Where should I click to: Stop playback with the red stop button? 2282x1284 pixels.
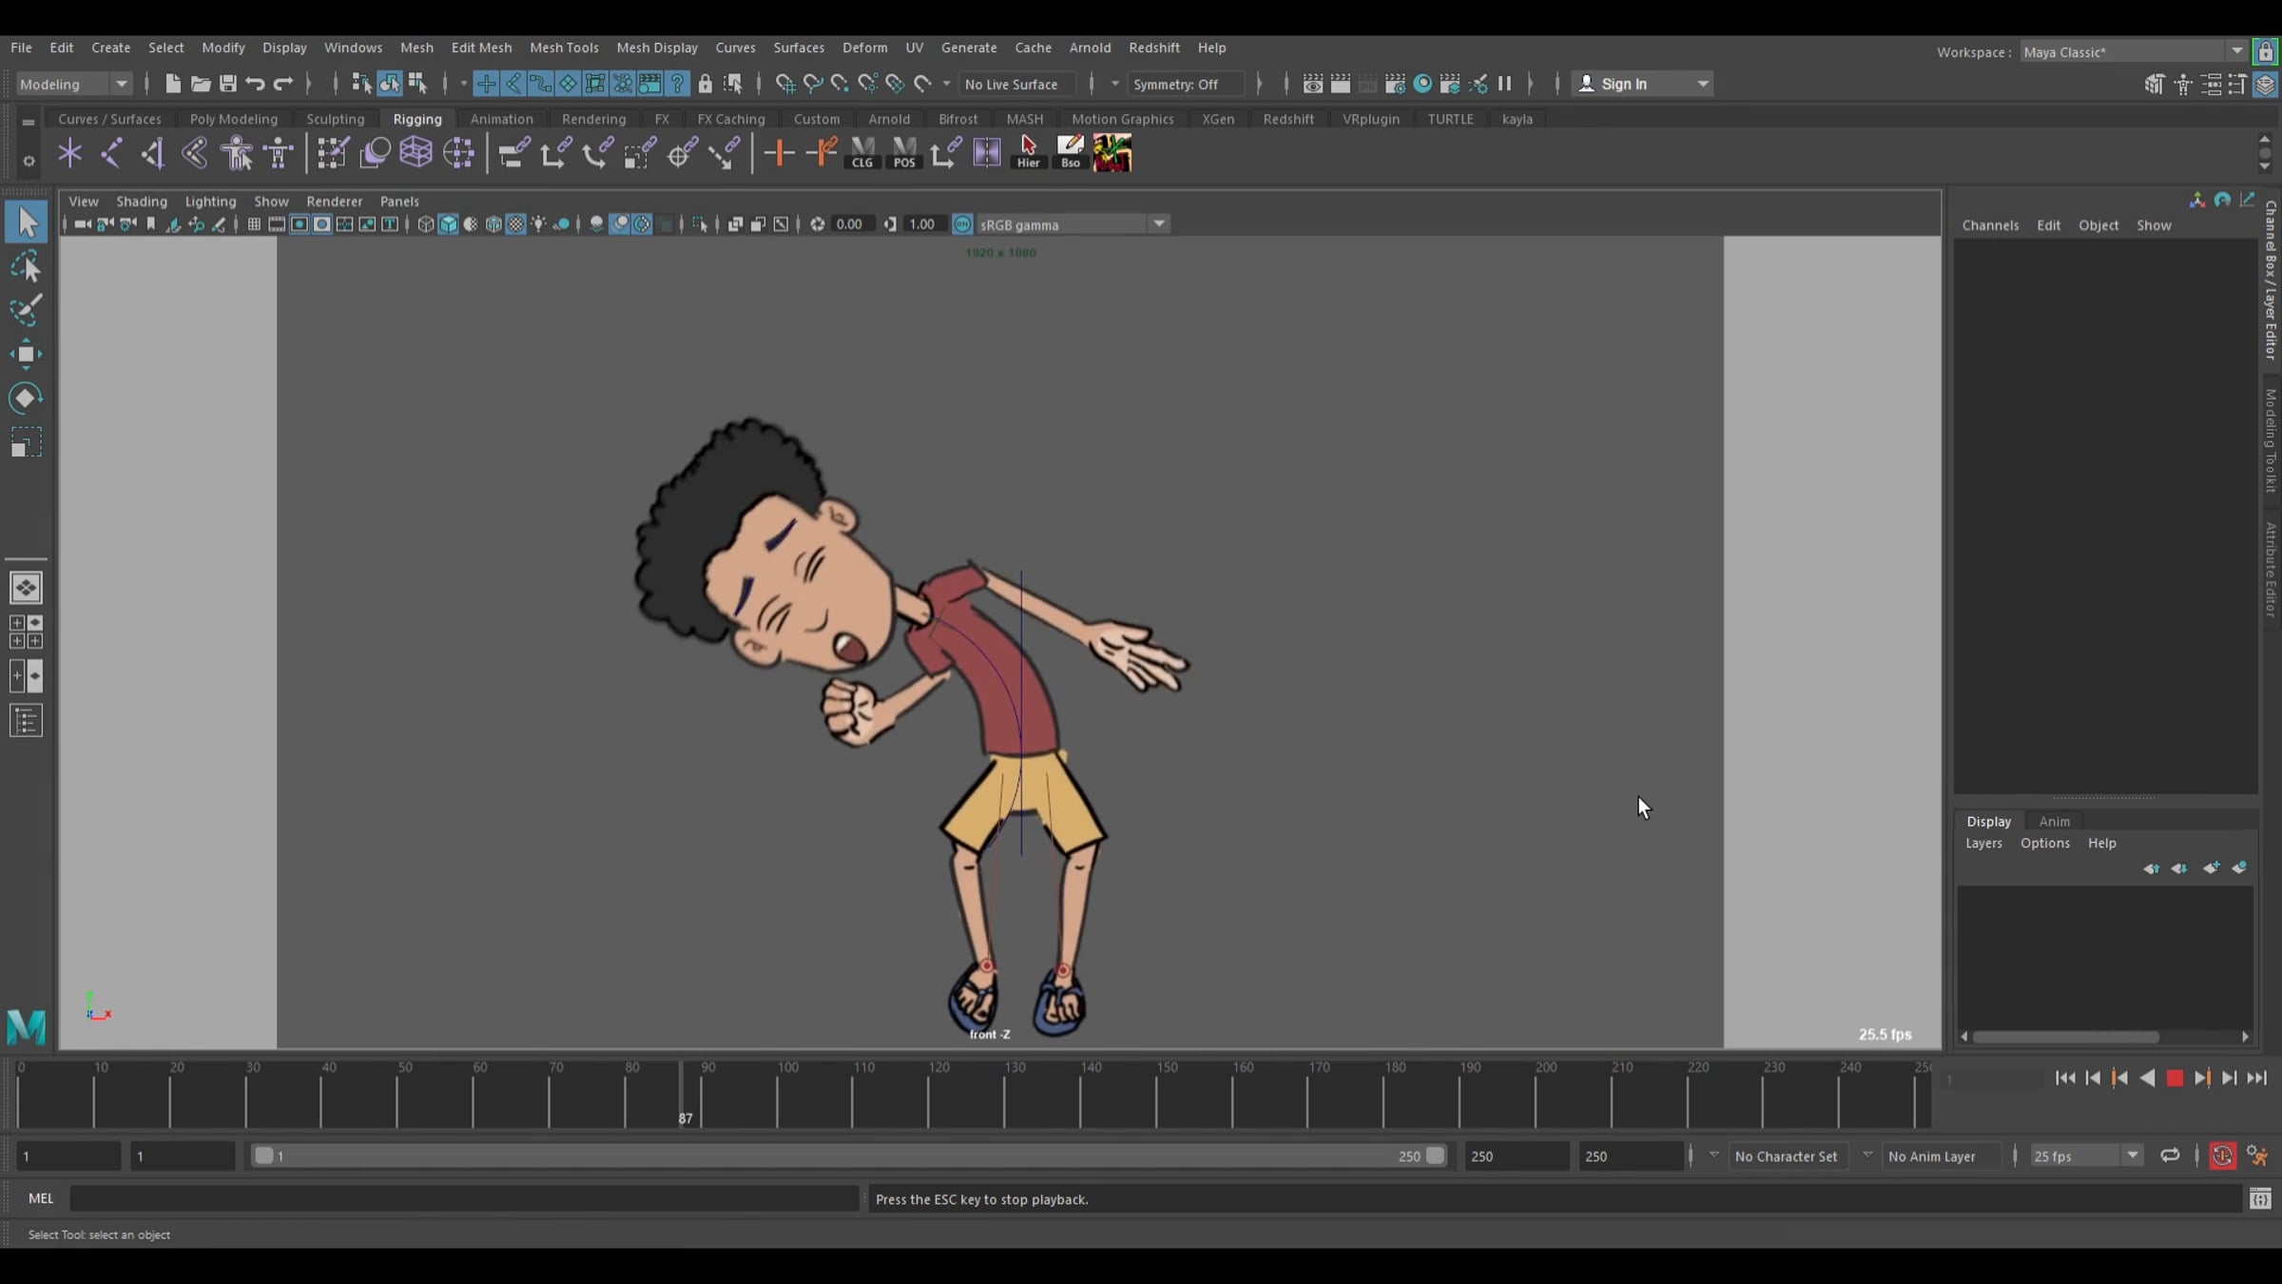coord(2175,1079)
